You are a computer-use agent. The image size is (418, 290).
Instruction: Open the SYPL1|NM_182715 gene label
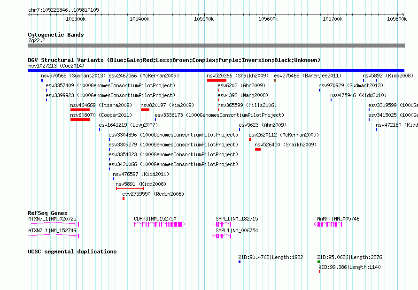point(237,219)
